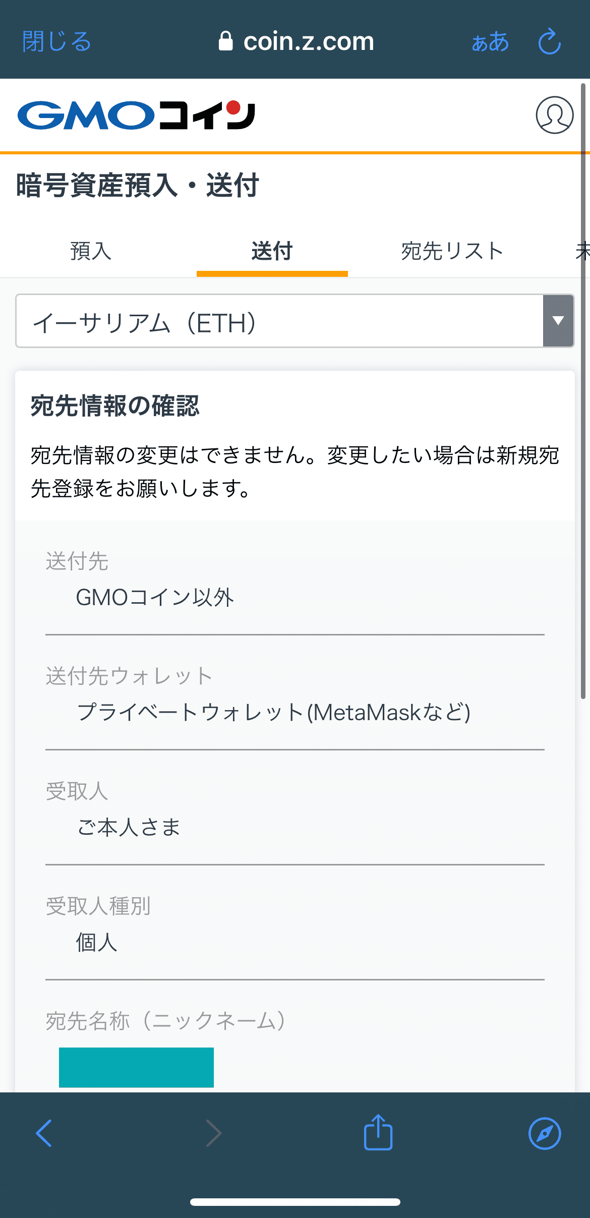Click the dropdown arrow for currency selection
This screenshot has height=1218, width=590.
[x=558, y=321]
